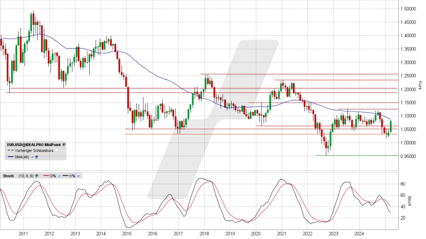The height and width of the screenshot is (239, 426).
Task: Open the SMA(48) settings globe icon
Action: point(37,157)
